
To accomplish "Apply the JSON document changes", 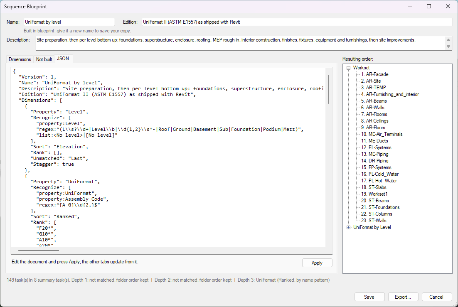I will point(317,263).
